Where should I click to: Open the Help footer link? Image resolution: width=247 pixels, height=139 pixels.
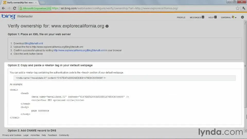[44, 135]
